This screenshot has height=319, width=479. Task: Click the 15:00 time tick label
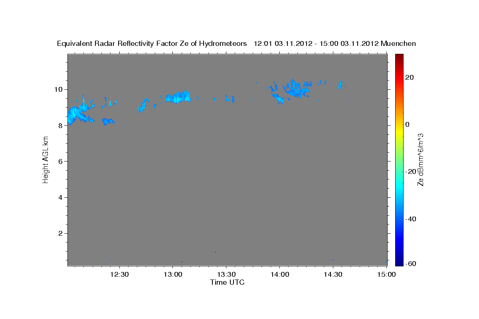click(x=386, y=275)
